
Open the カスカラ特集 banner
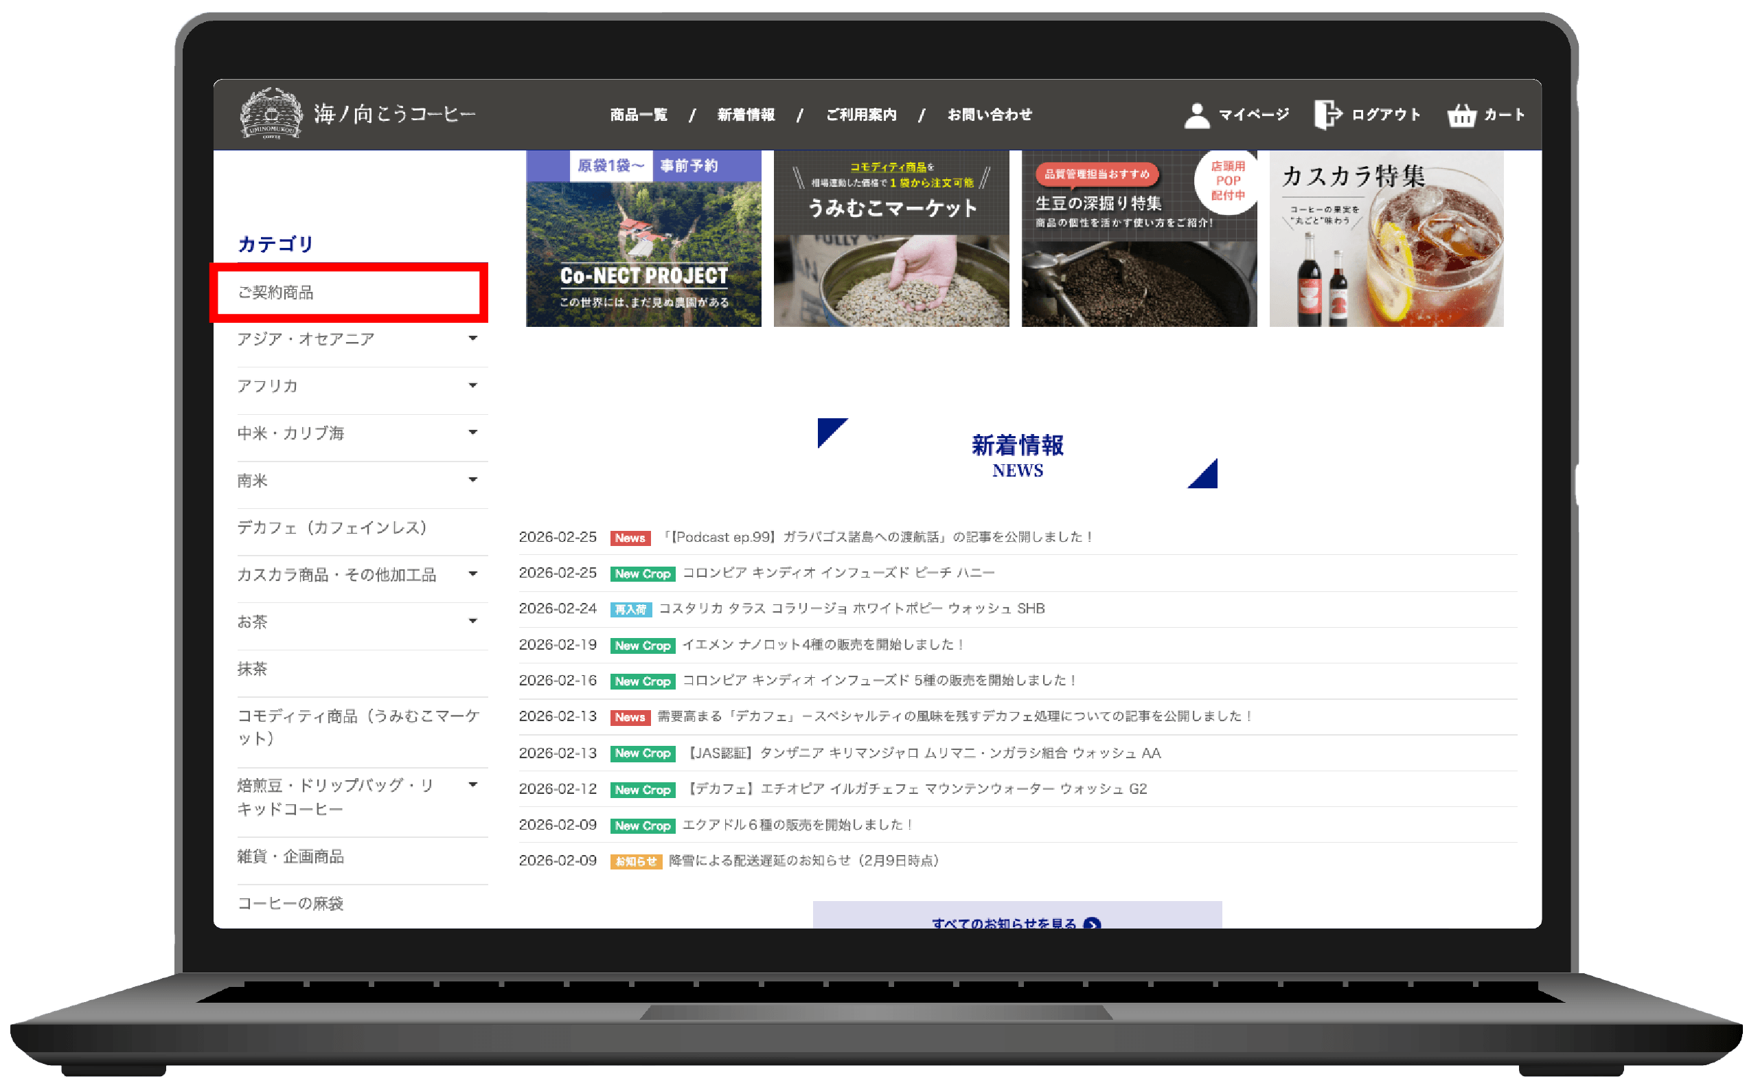click(x=1386, y=239)
